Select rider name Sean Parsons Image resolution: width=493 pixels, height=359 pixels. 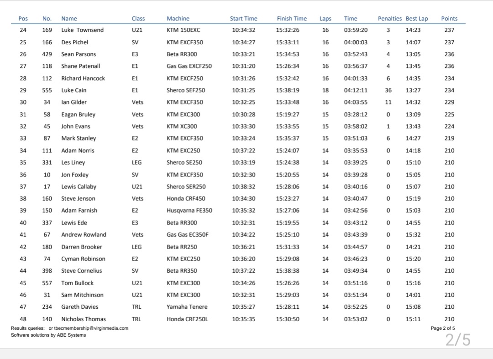click(79, 54)
